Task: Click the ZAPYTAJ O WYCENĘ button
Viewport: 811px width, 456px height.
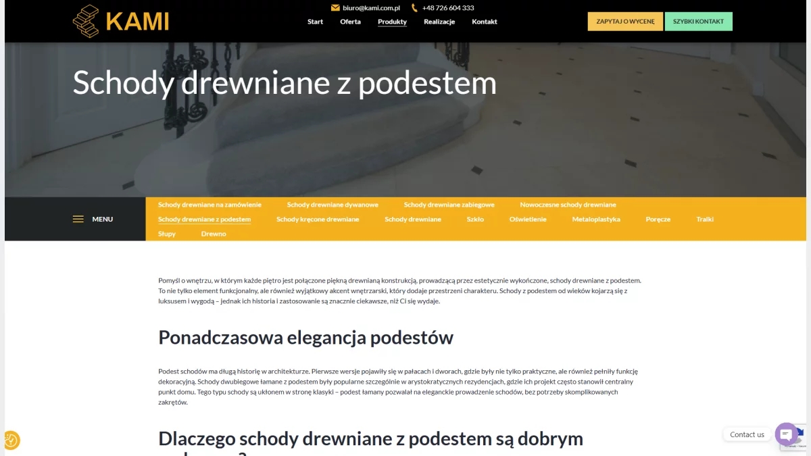Action: click(625, 22)
